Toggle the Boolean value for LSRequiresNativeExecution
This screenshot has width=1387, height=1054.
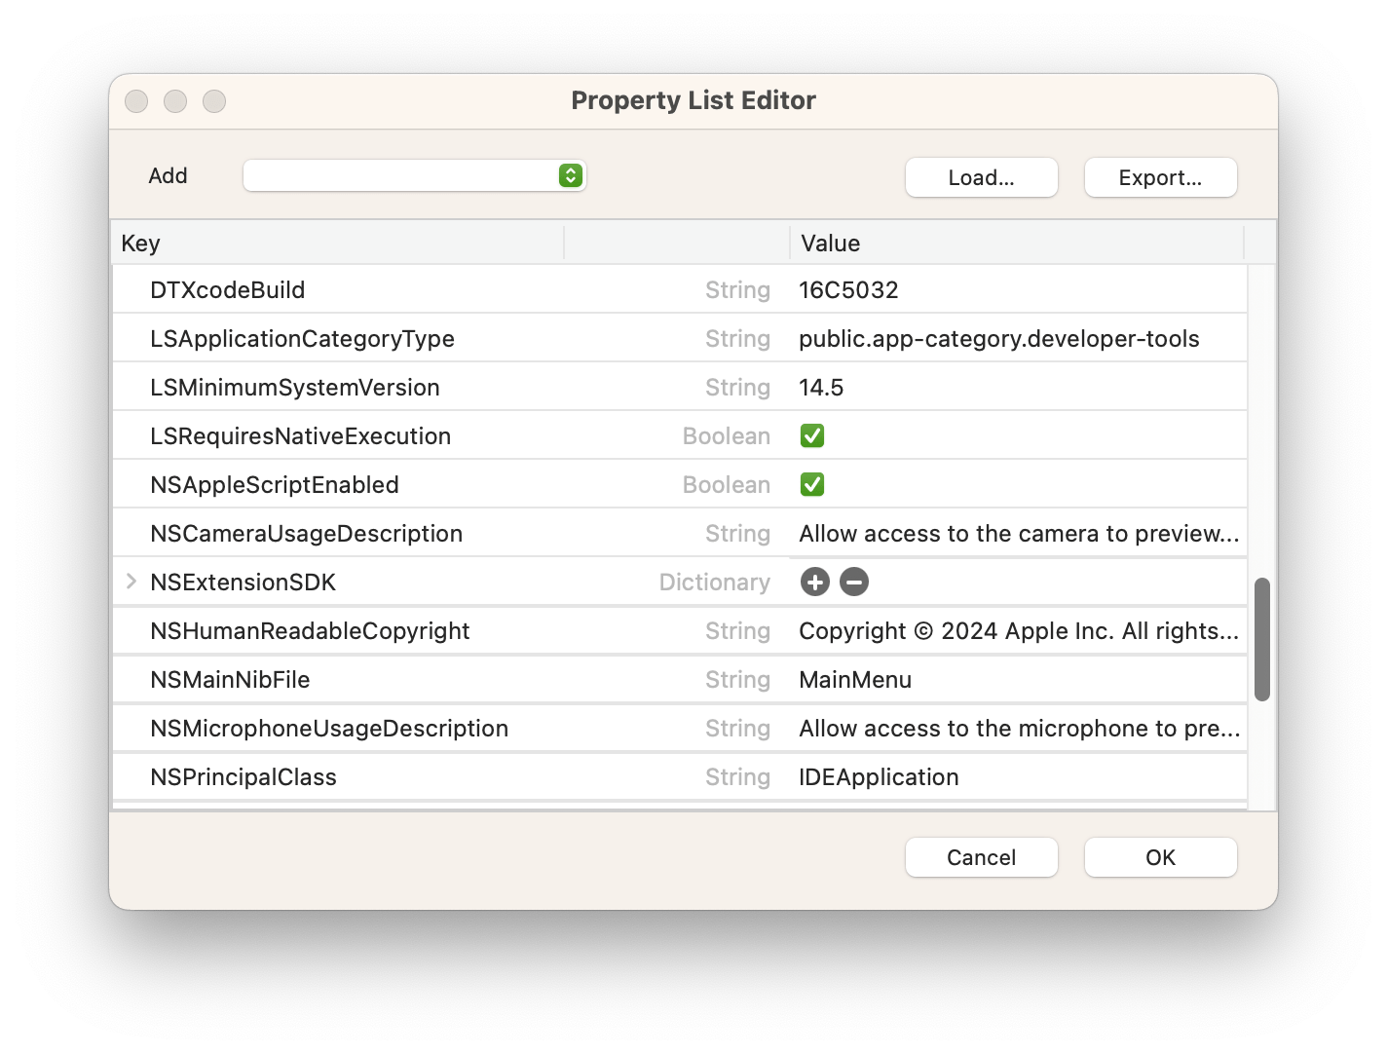812,435
